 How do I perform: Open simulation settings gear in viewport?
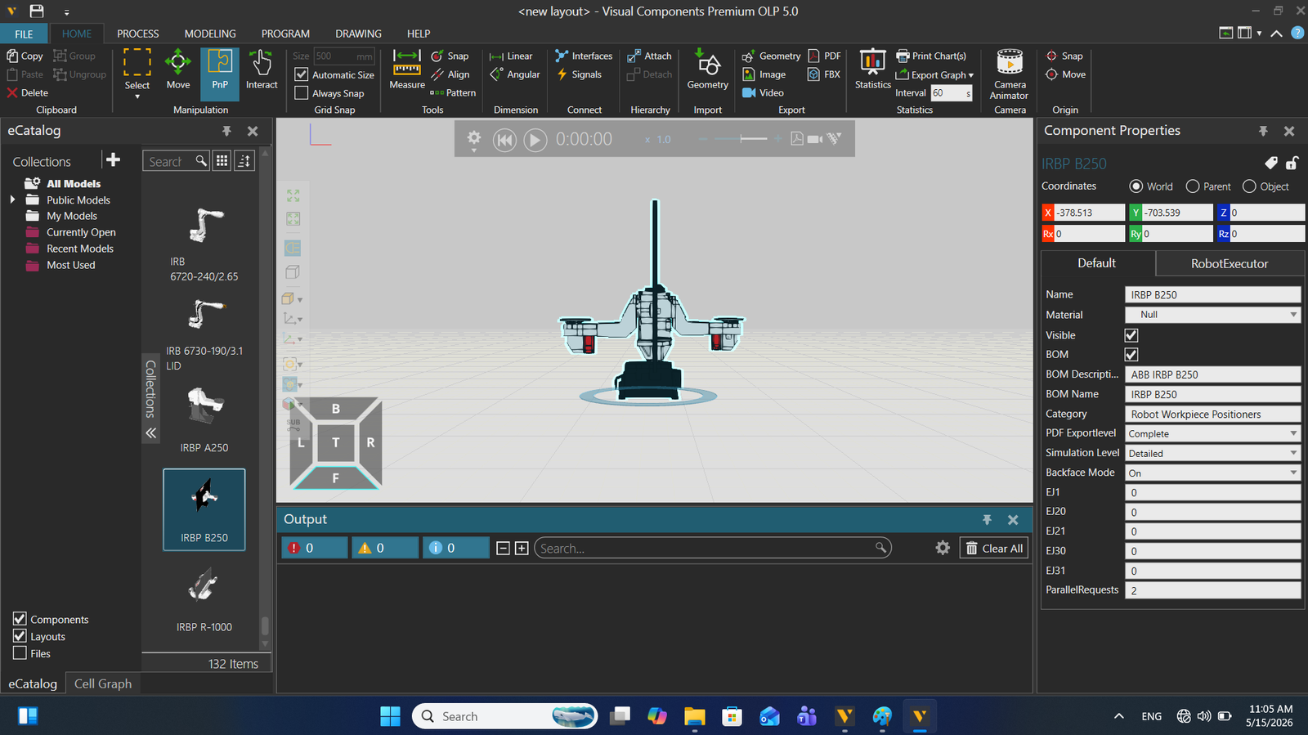tap(474, 140)
